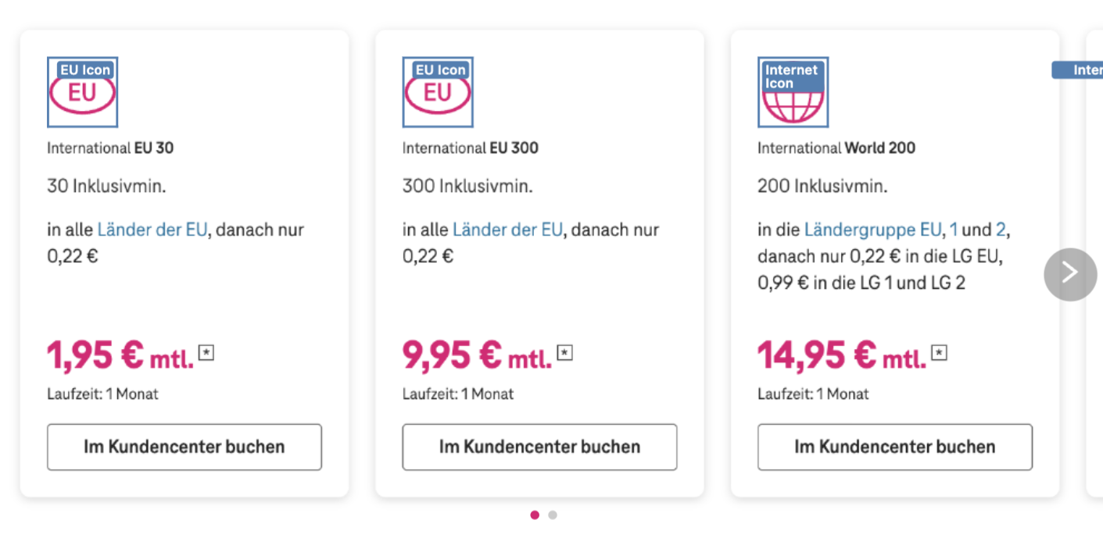This screenshot has height=538, width=1103.
Task: Show next tariff cards with the arrow
Action: (1070, 274)
